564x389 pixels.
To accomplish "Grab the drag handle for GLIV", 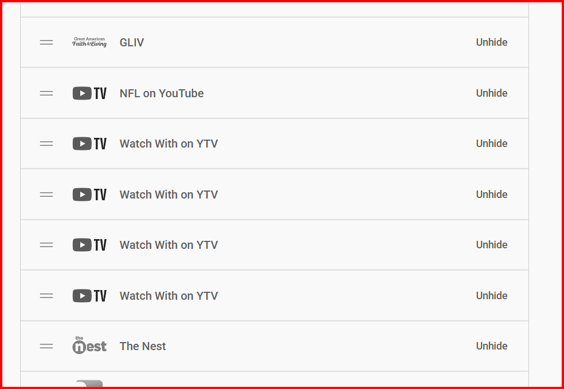I will [x=46, y=42].
